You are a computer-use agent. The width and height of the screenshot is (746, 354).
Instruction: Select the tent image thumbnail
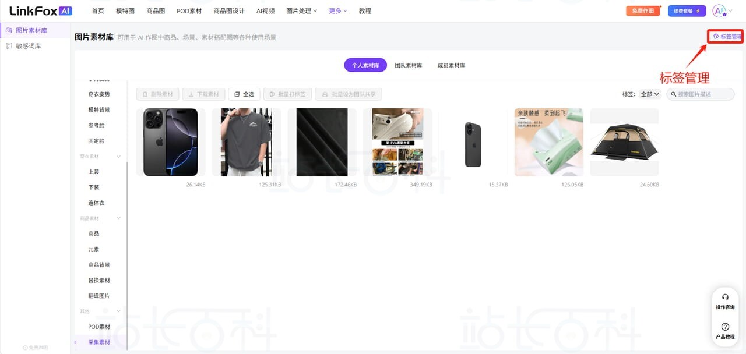point(624,141)
